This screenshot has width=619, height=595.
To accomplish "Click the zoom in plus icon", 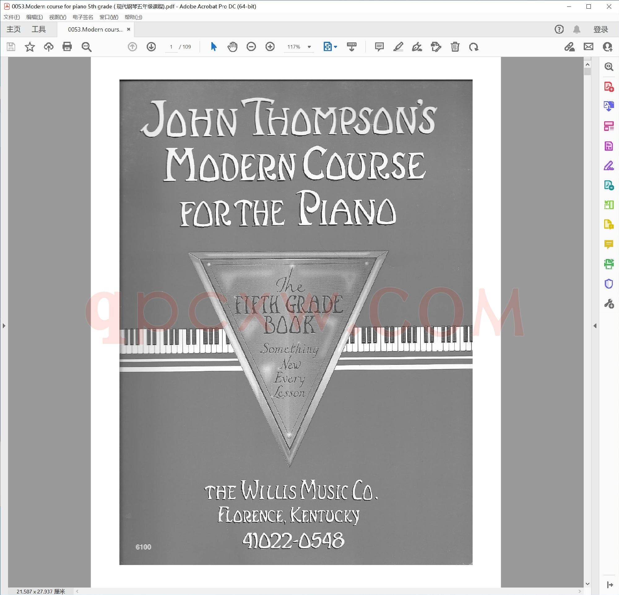I will click(x=270, y=47).
